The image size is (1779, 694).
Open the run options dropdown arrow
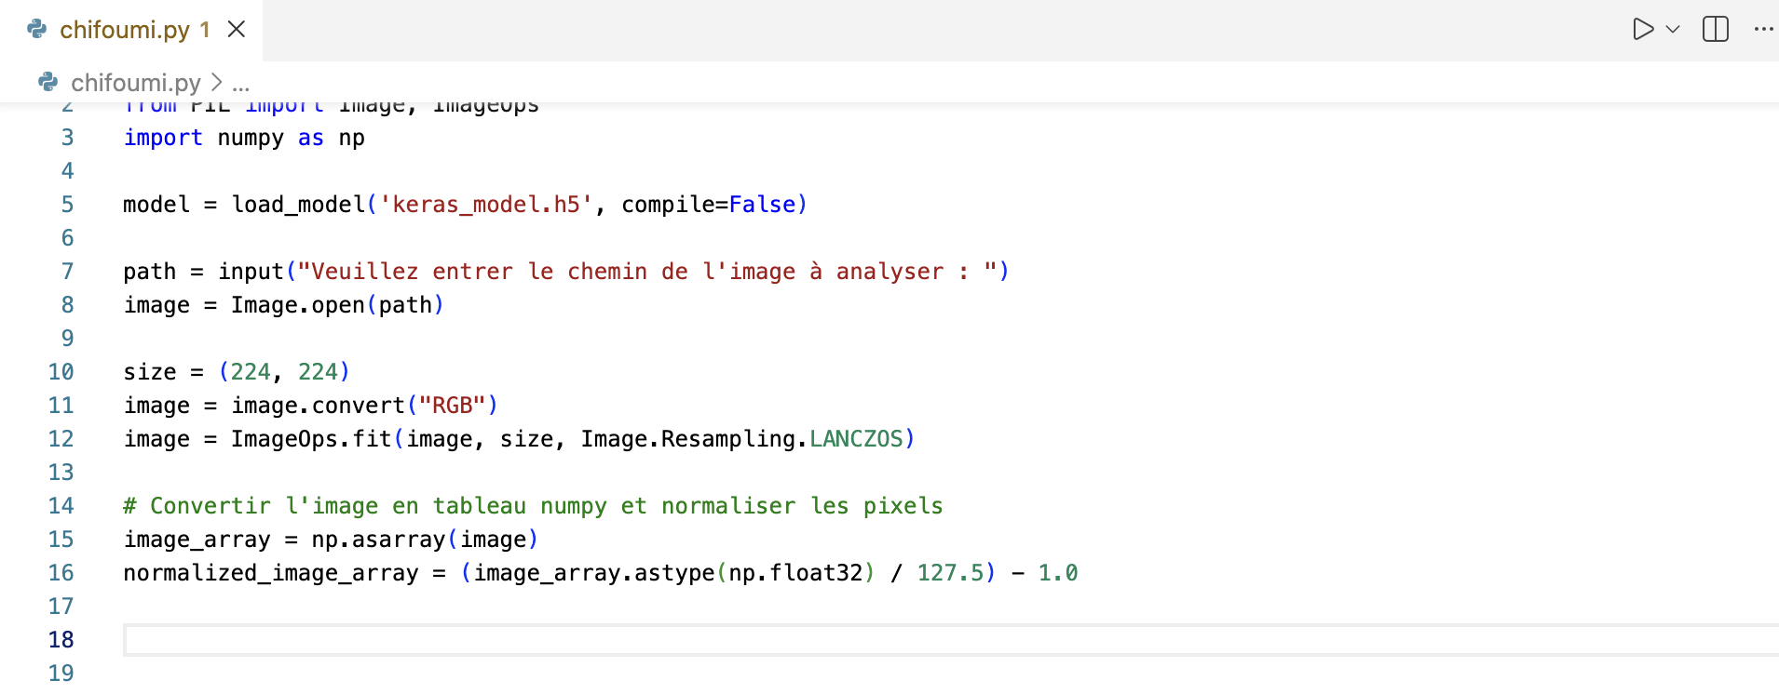1673,30
